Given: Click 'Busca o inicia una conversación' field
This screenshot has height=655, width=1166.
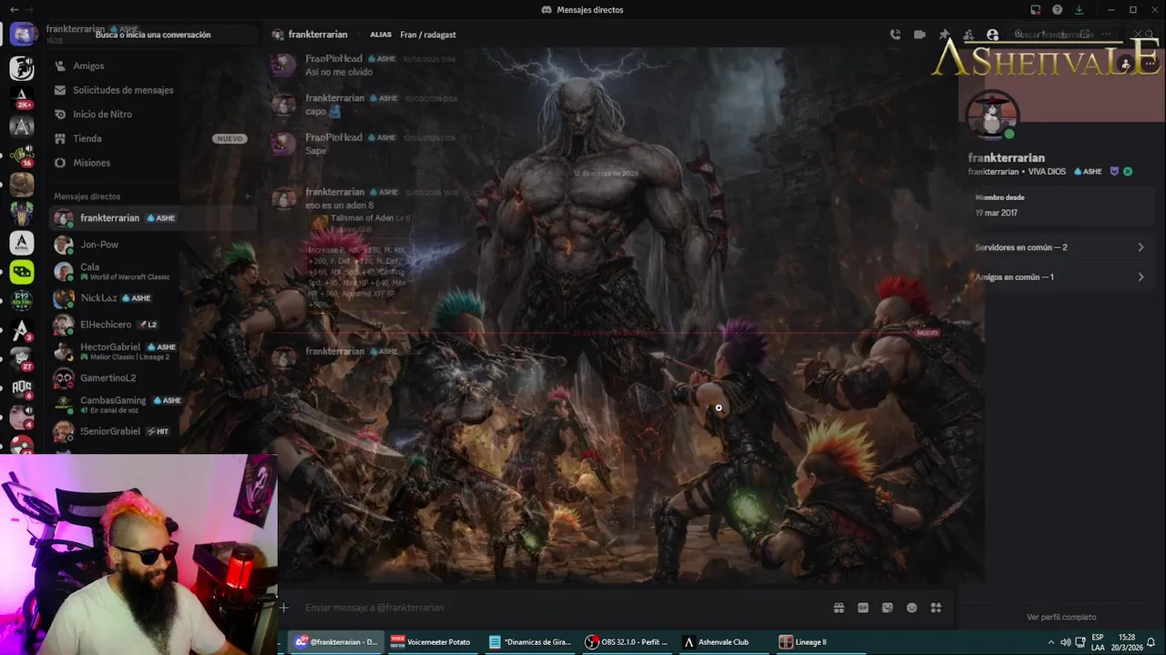Looking at the screenshot, I should point(153,35).
